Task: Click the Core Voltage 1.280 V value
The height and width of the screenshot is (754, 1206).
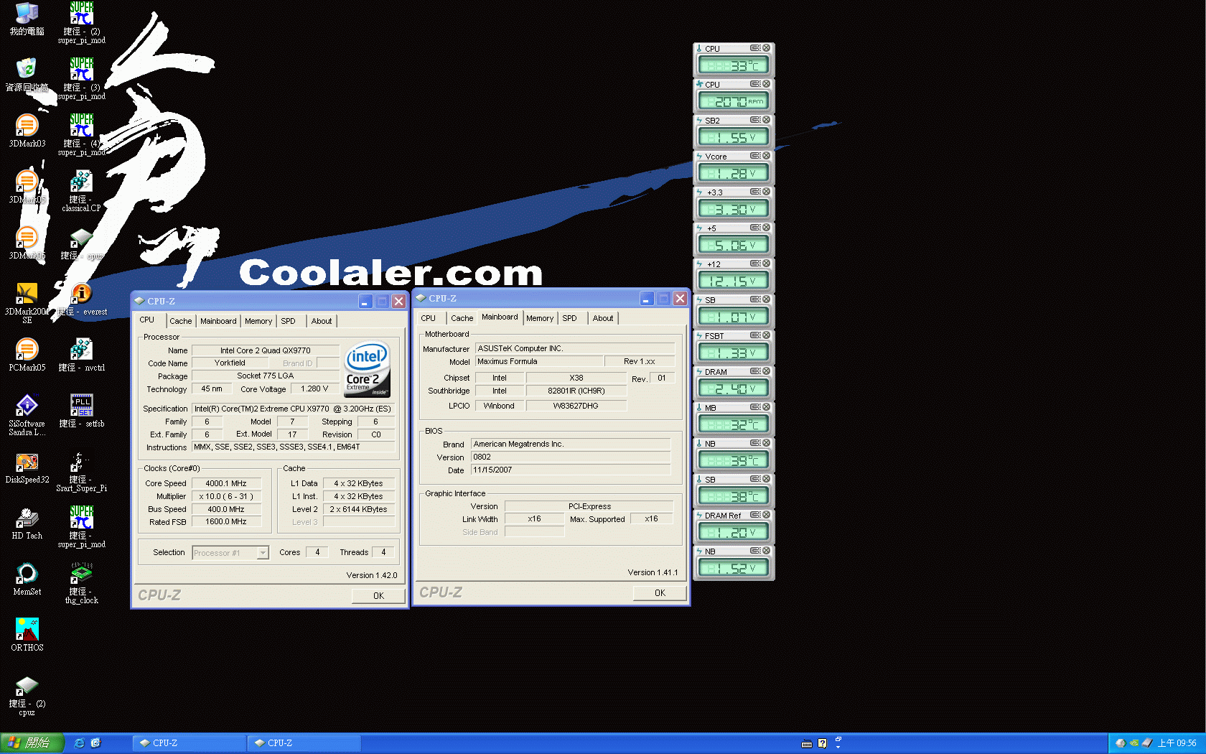Action: (x=314, y=389)
